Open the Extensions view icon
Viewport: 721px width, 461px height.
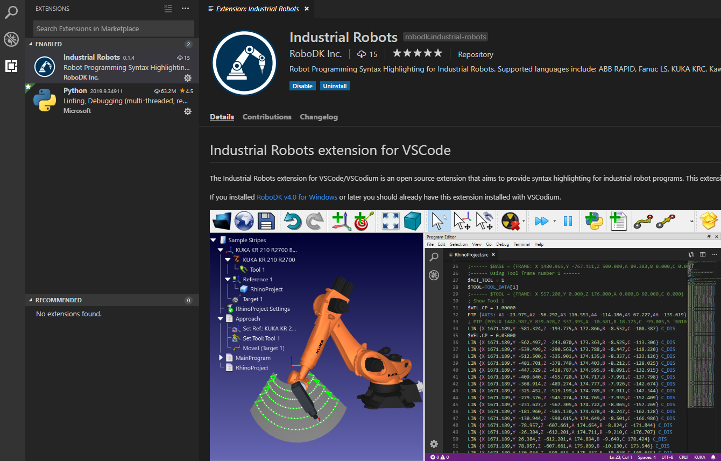[11, 66]
